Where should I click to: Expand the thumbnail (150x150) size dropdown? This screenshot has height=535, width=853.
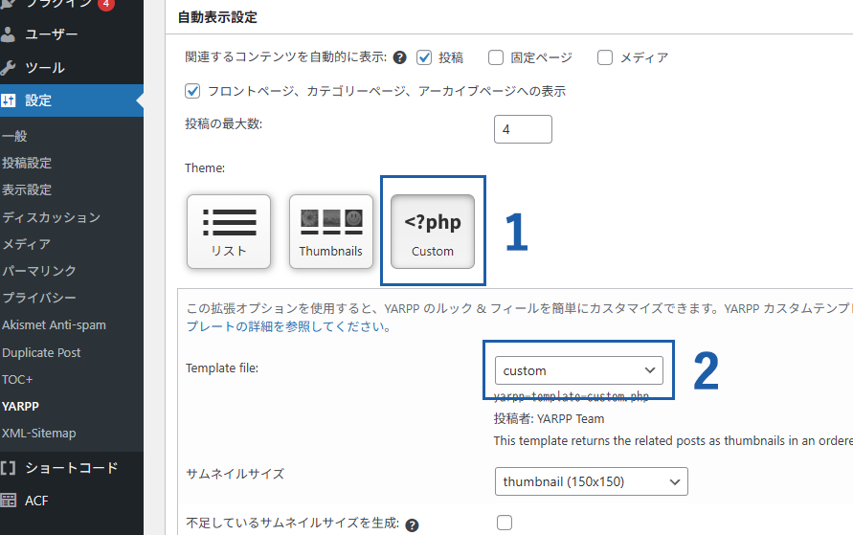(592, 481)
